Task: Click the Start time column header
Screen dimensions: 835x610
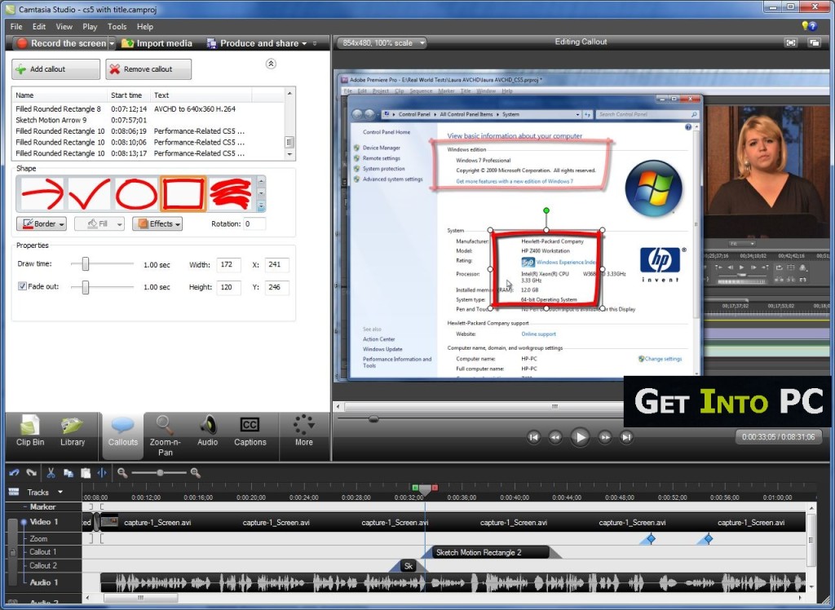Action: (x=128, y=95)
